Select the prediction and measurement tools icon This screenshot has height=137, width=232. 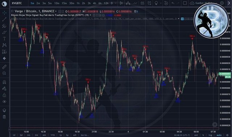click(4, 52)
